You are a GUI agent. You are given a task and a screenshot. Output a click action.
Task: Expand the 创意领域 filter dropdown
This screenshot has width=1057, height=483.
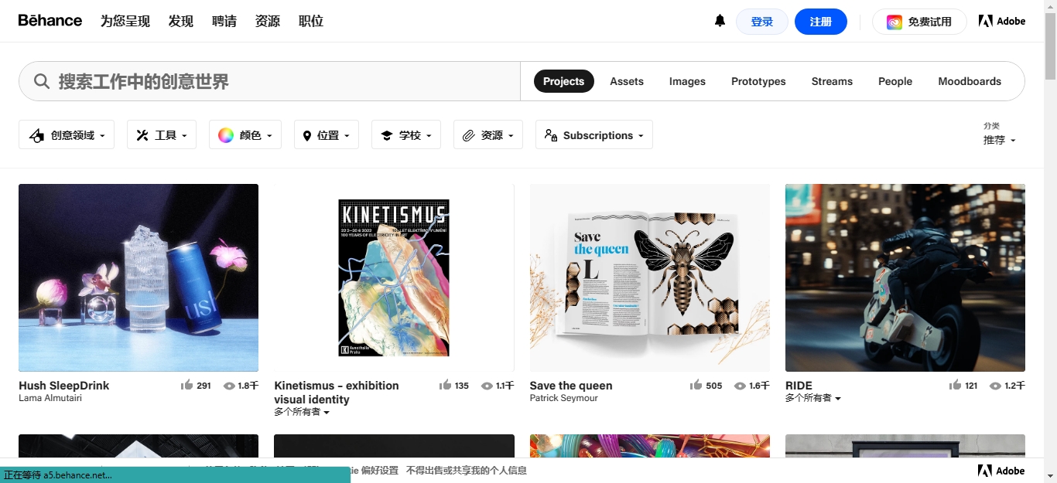[67, 134]
